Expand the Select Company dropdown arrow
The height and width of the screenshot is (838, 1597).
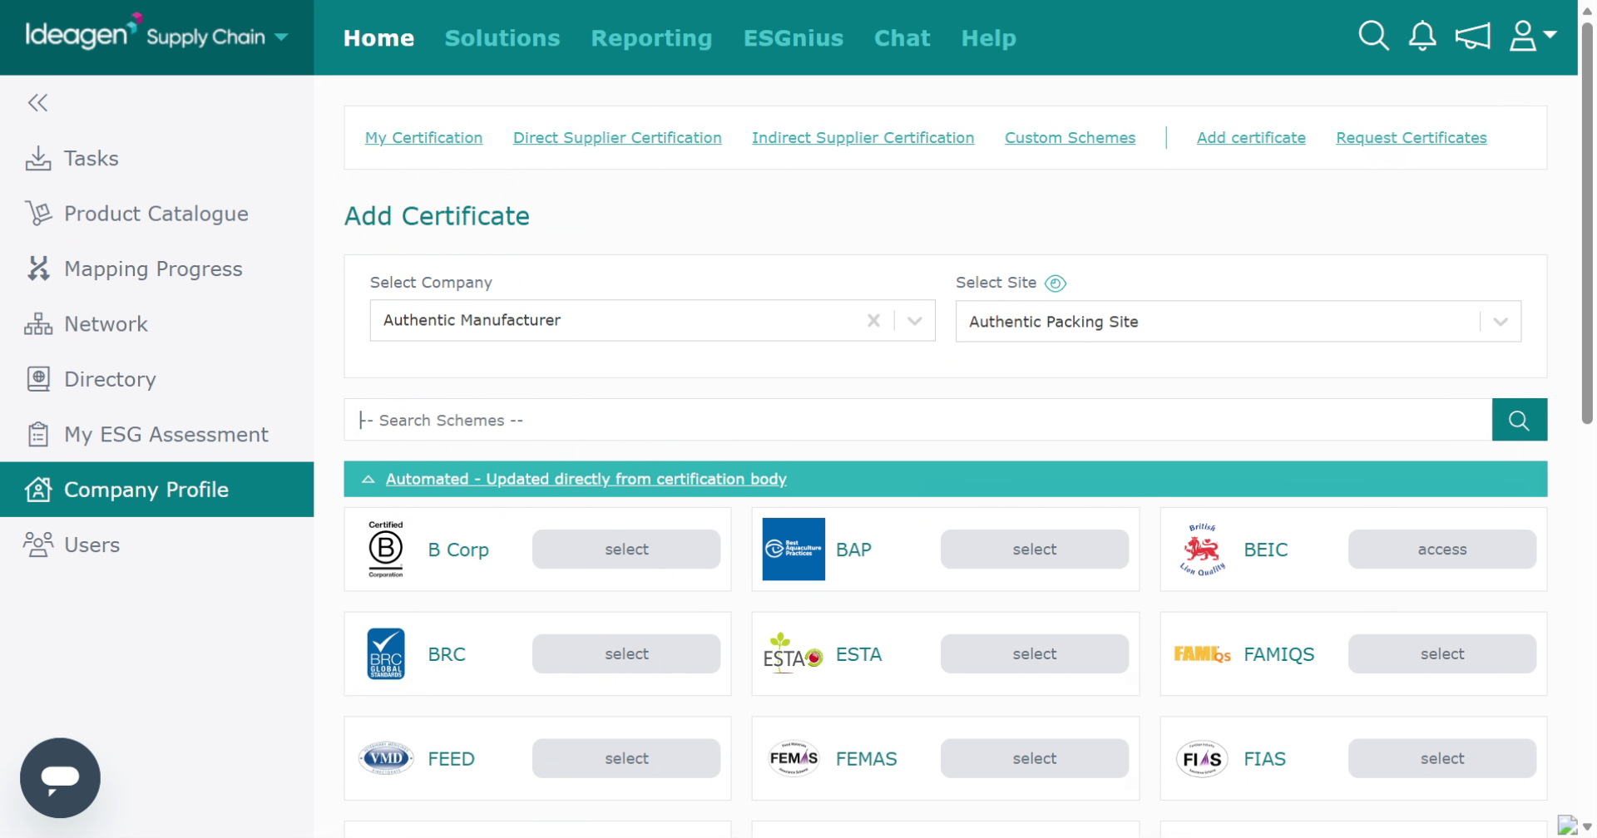click(915, 321)
